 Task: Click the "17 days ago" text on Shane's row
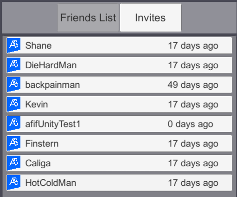click(x=193, y=46)
